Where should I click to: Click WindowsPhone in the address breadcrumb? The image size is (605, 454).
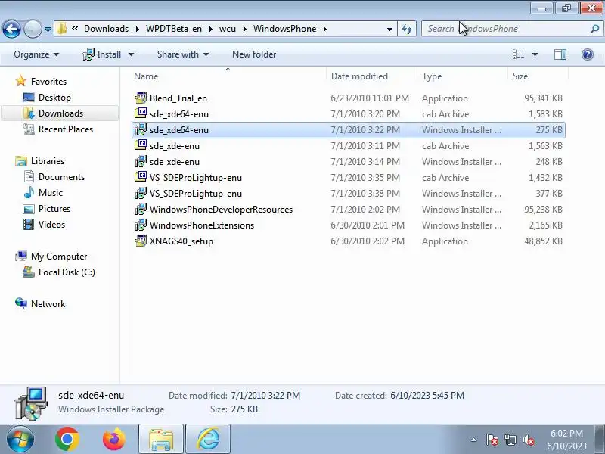(x=285, y=29)
